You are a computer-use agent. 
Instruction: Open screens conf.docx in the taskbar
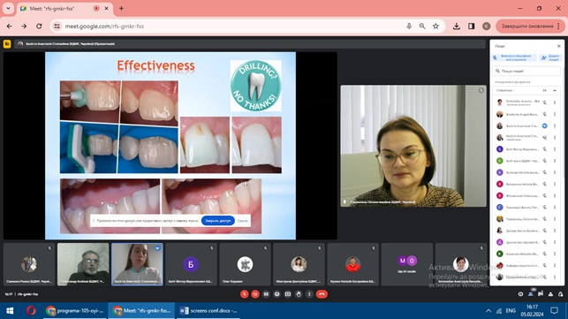(209, 311)
